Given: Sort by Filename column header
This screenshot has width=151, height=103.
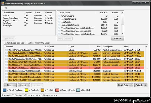Looking at the screenshot, I should pyautogui.click(x=24, y=47).
